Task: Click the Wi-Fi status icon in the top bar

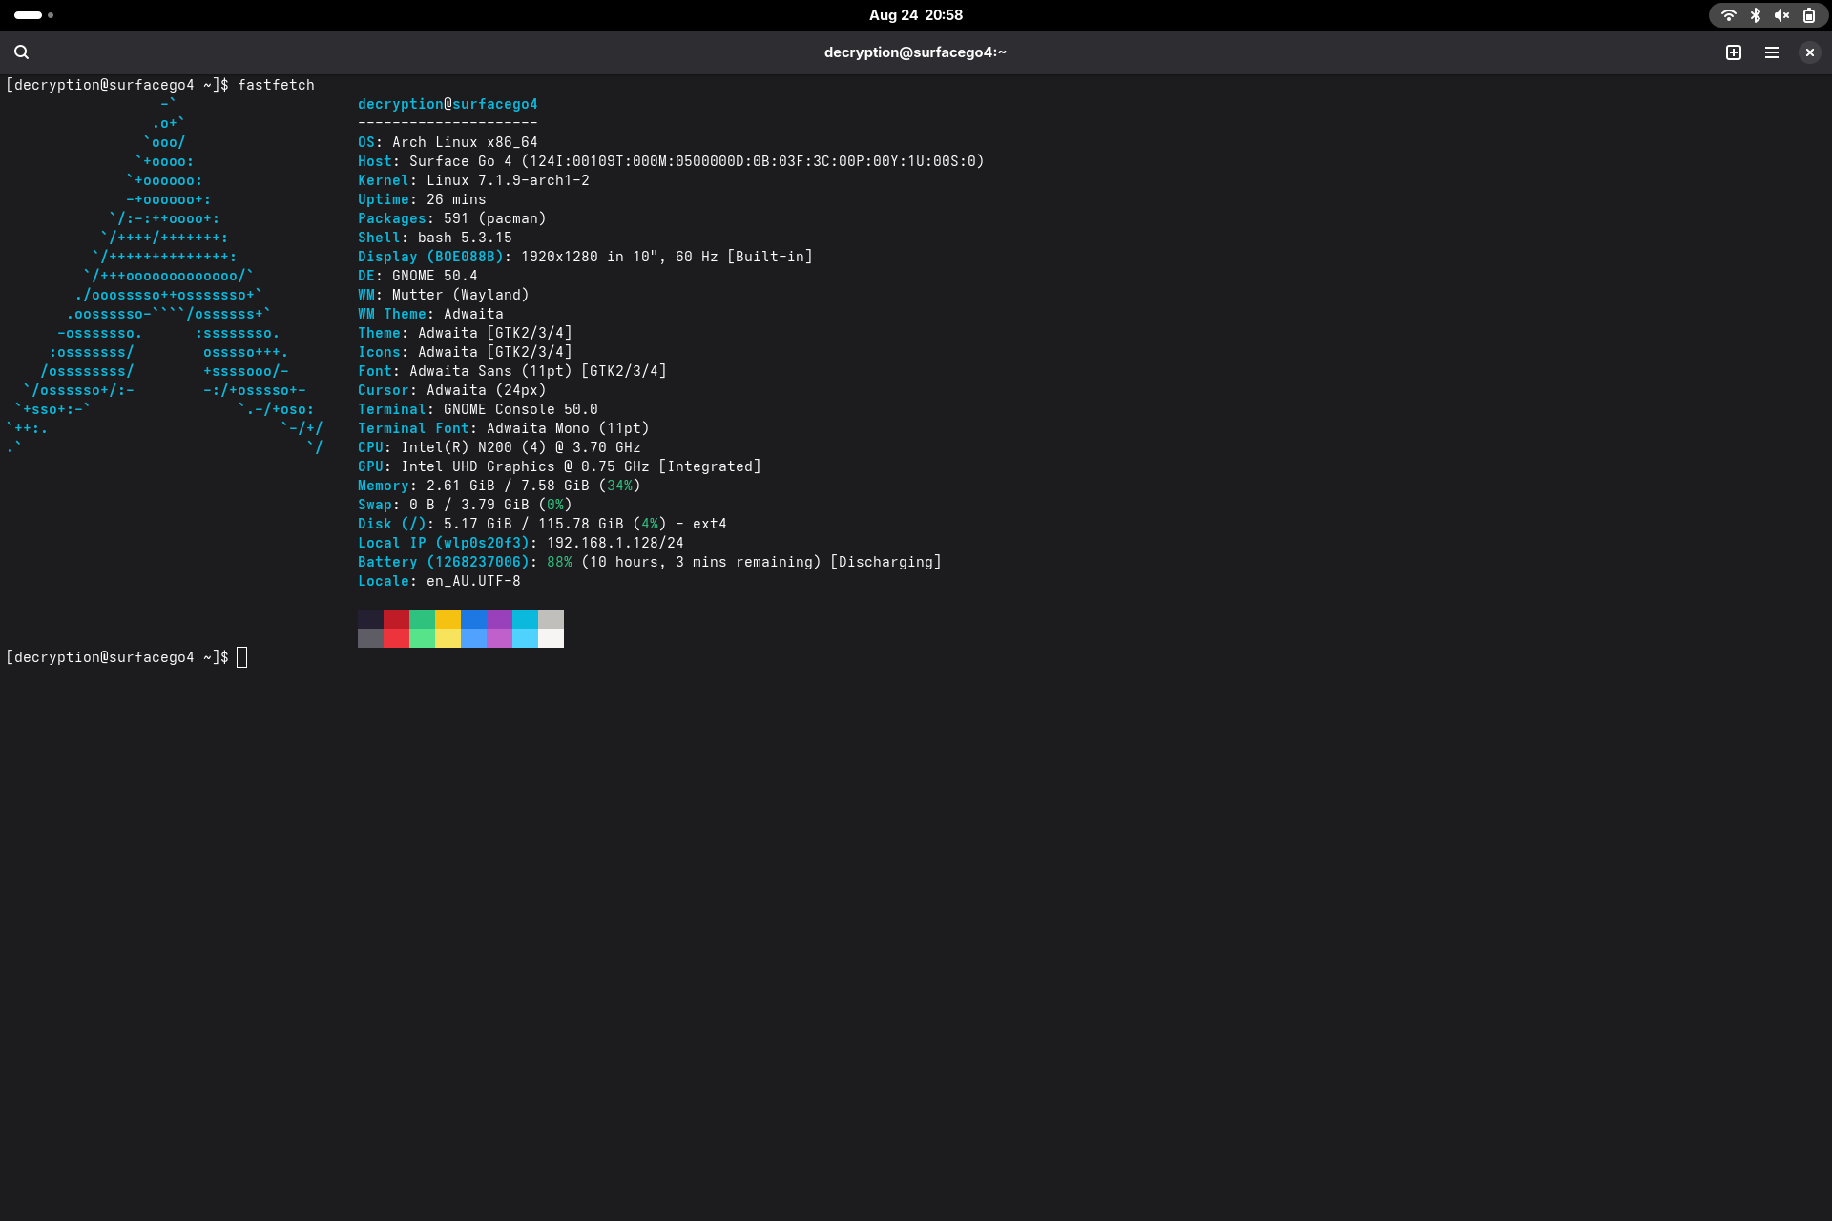Action: click(1728, 15)
